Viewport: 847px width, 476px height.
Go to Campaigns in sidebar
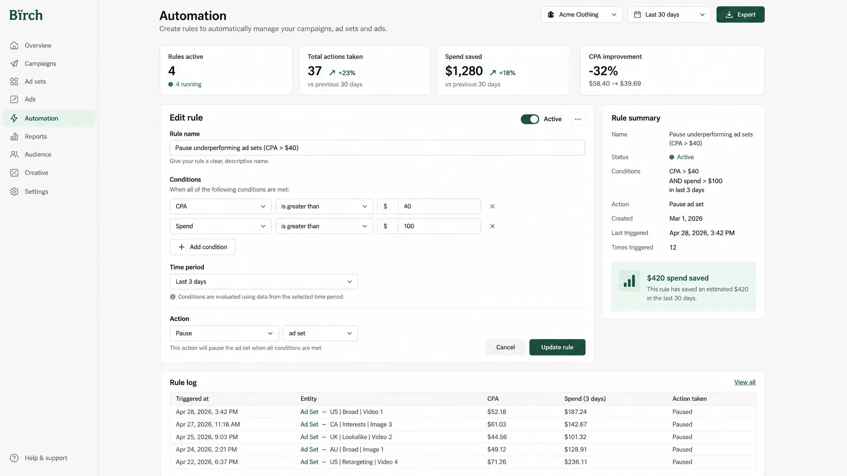click(x=49, y=63)
